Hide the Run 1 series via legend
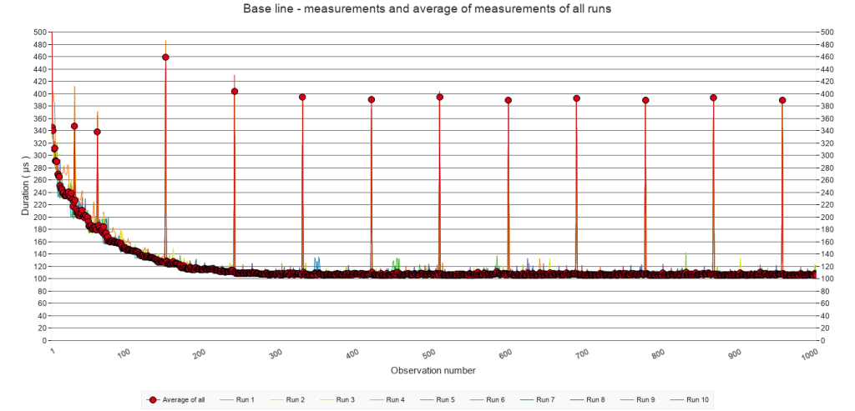This screenshot has width=855, height=411. point(245,400)
